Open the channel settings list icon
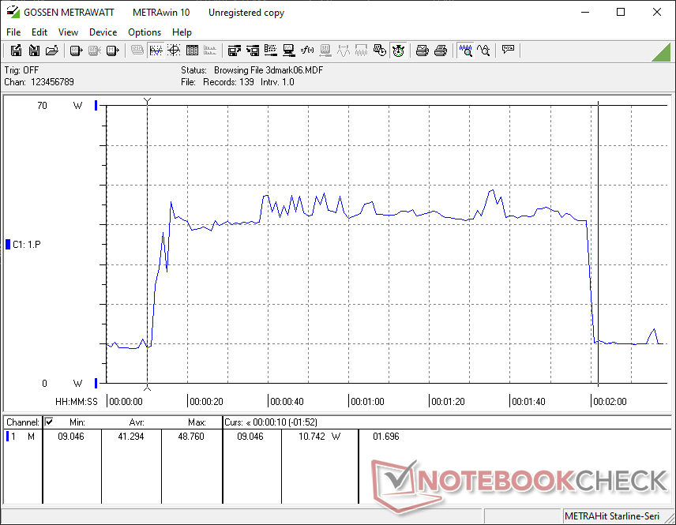The height and width of the screenshot is (525, 676). click(x=271, y=51)
